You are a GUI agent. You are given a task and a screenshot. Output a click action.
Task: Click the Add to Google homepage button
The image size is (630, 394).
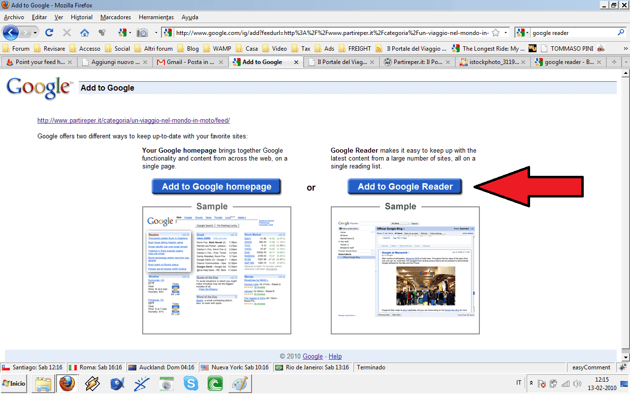[217, 187]
